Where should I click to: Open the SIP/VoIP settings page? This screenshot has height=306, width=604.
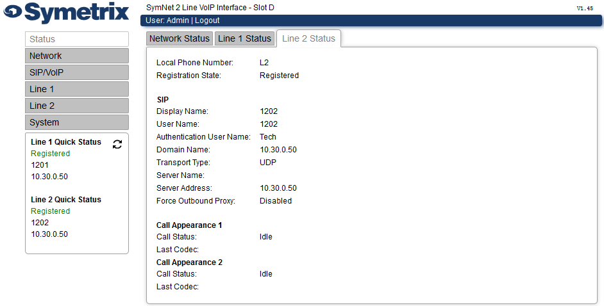77,72
